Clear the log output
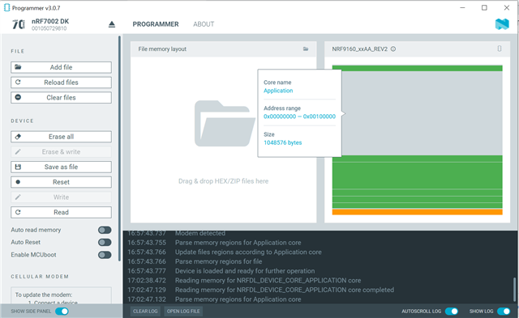519x318 pixels. [x=145, y=311]
